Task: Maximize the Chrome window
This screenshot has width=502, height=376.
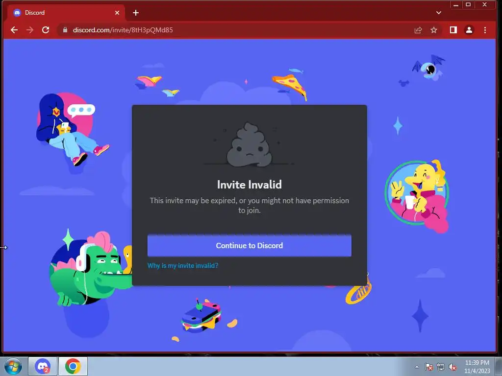Action: click(468, 5)
